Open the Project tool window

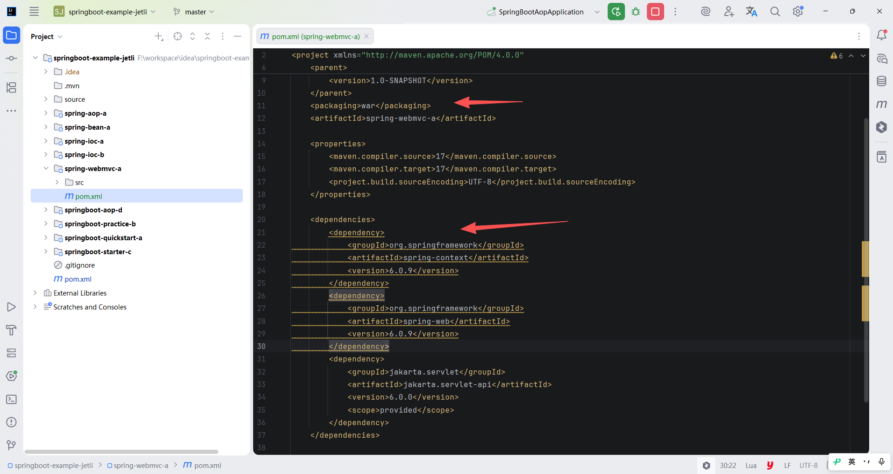(x=12, y=35)
